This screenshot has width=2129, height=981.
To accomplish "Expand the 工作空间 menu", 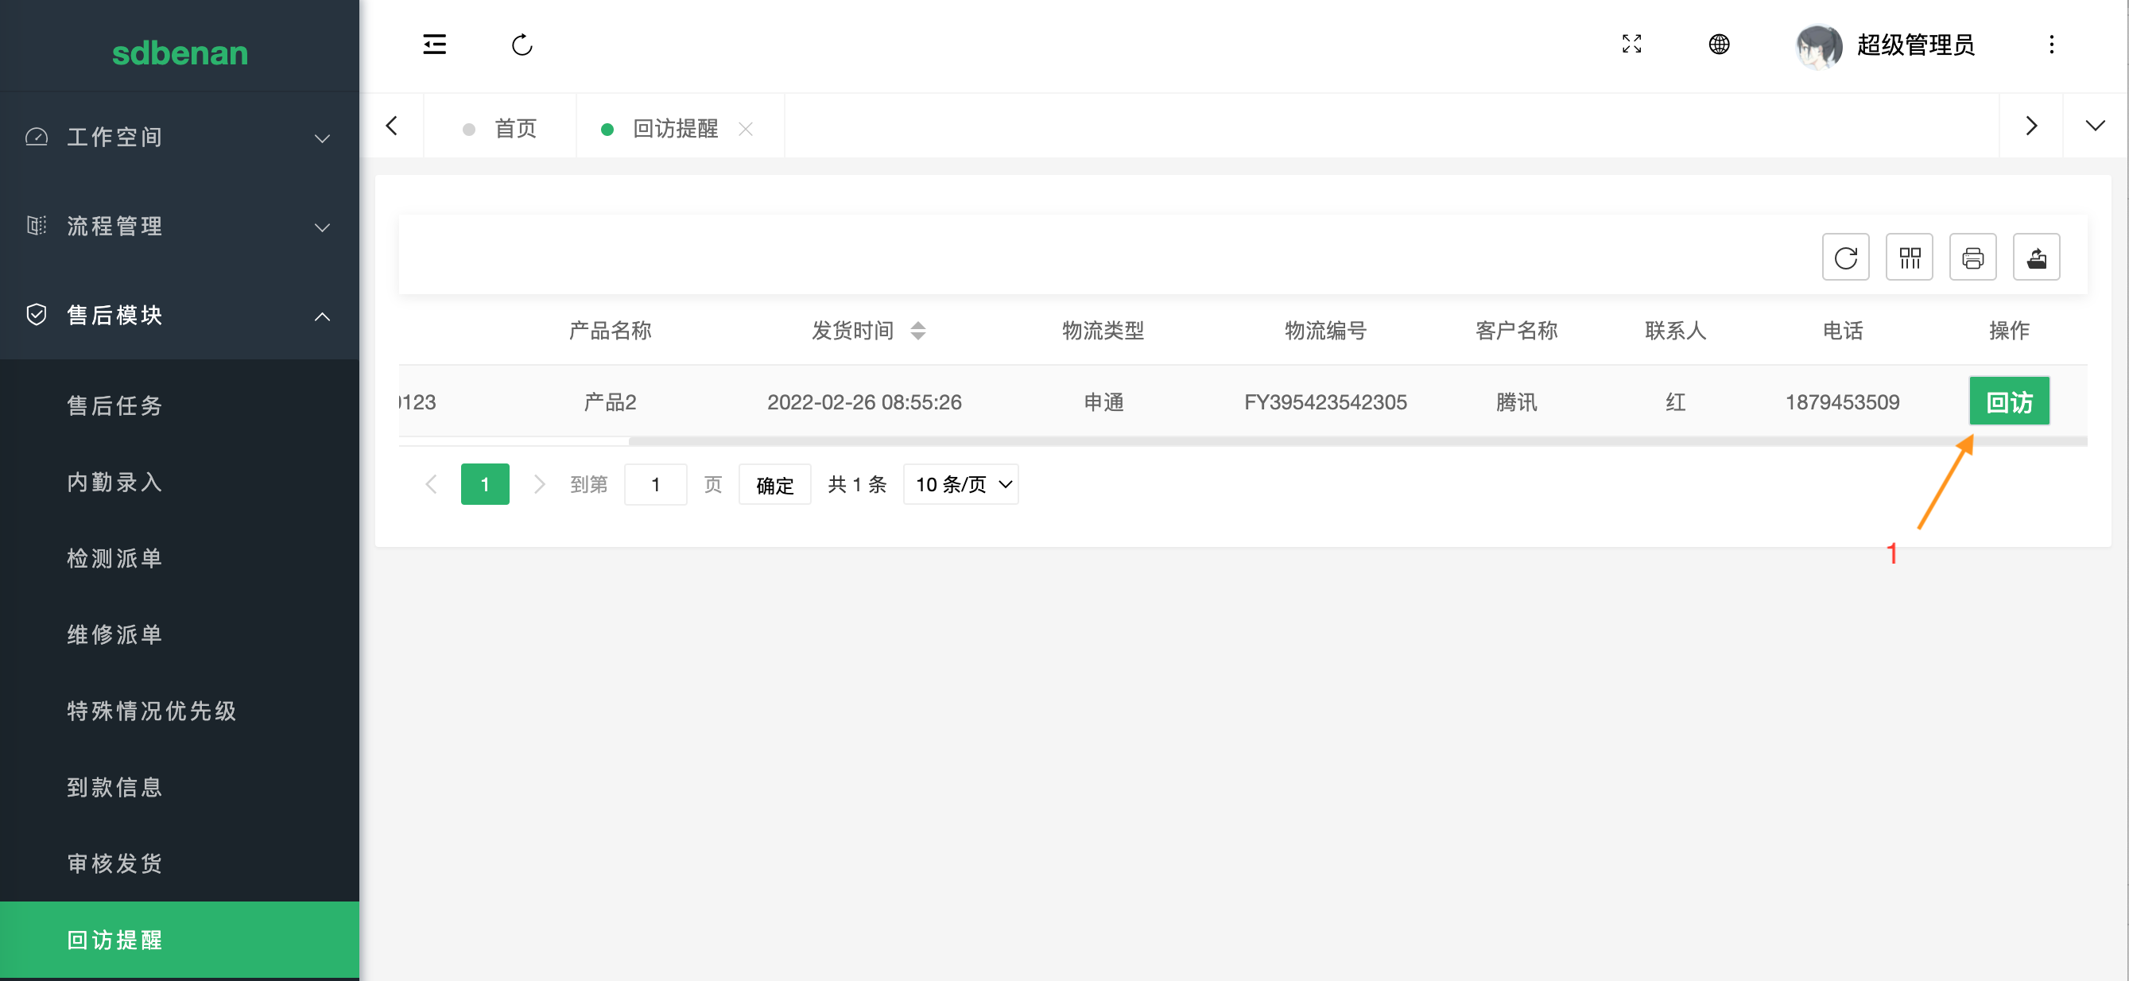I will click(x=180, y=138).
